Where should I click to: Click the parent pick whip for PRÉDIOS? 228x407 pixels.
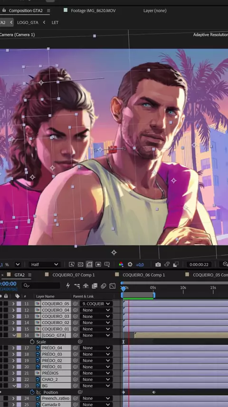pyautogui.click(x=76, y=373)
